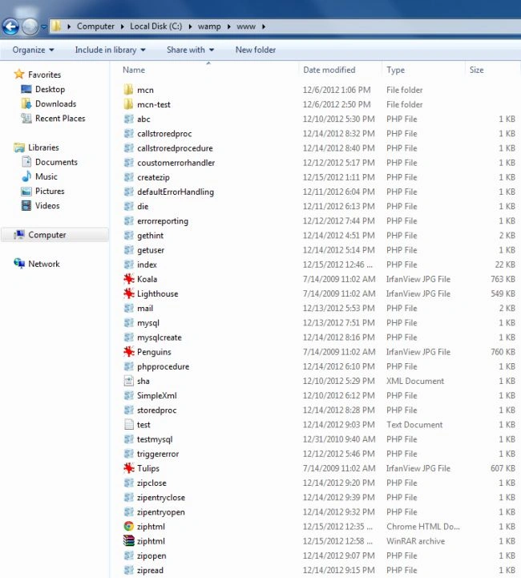The height and width of the screenshot is (578, 521).
Task: Select the ziphtml Chrome HTML icon
Action: click(x=128, y=527)
